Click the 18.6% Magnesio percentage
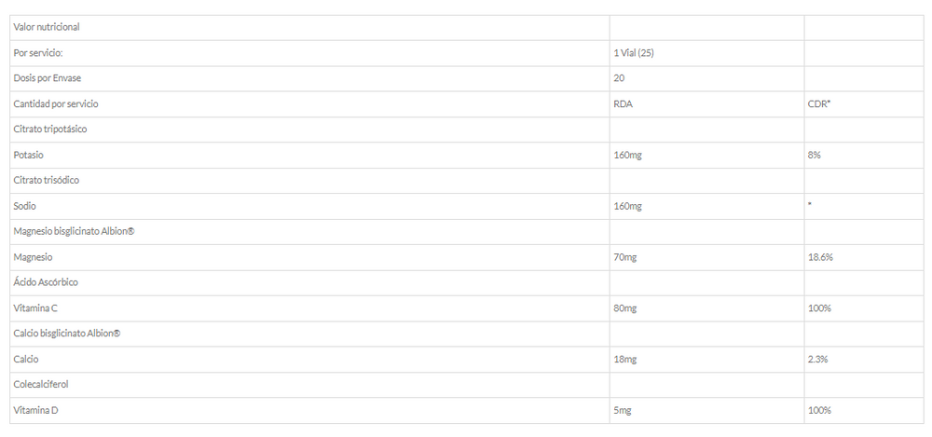The width and height of the screenshot is (932, 437). tap(820, 256)
